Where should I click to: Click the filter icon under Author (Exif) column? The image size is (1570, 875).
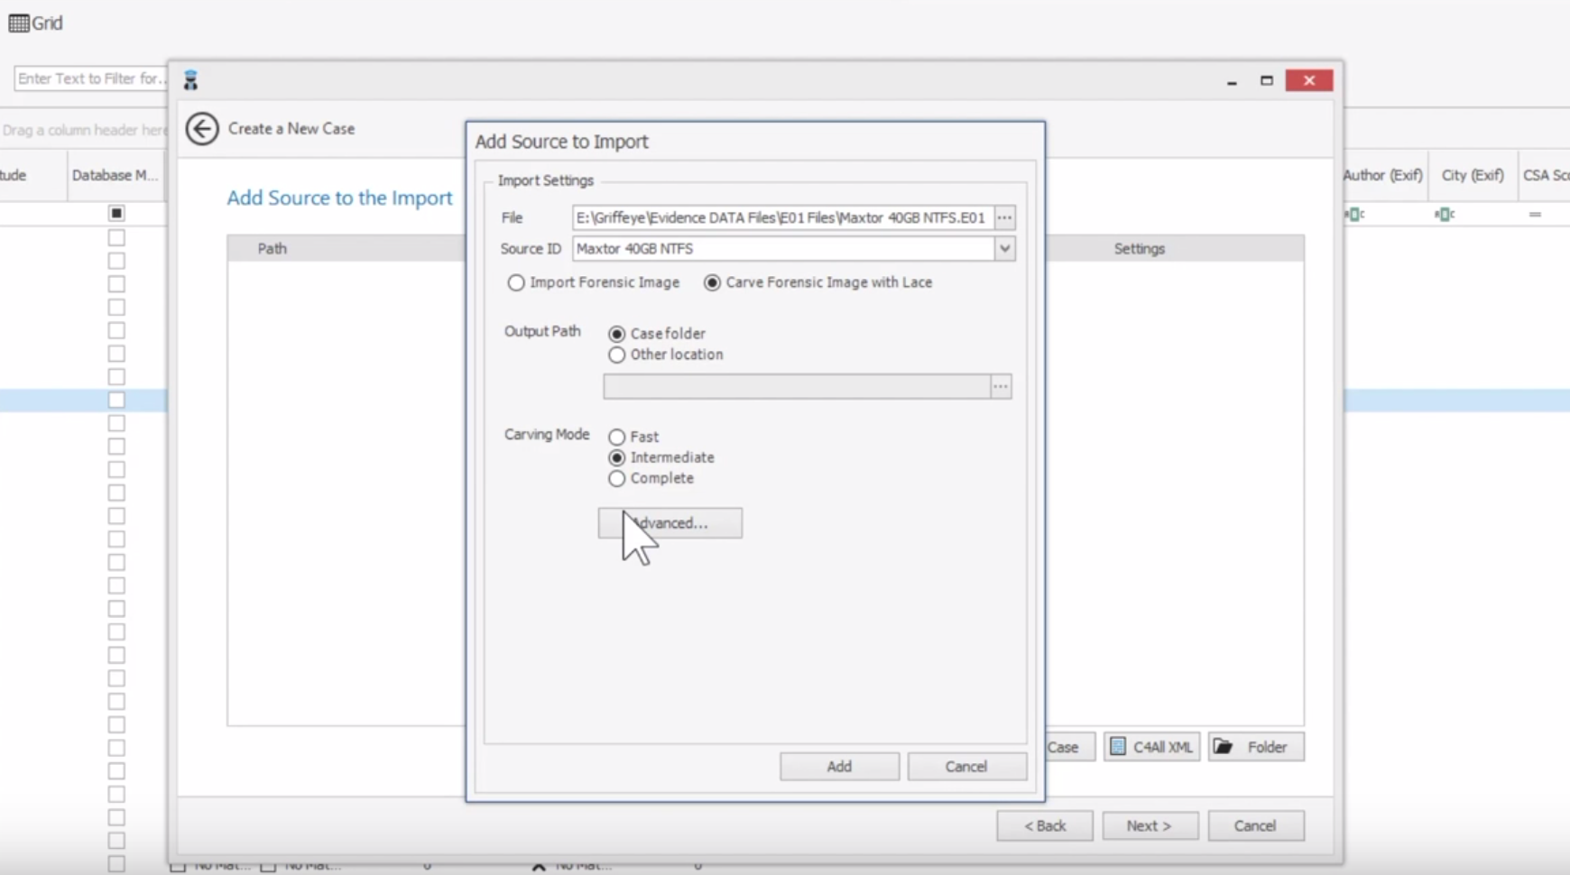(x=1353, y=215)
